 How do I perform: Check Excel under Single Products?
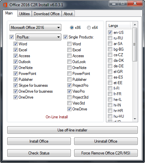click(69, 50)
